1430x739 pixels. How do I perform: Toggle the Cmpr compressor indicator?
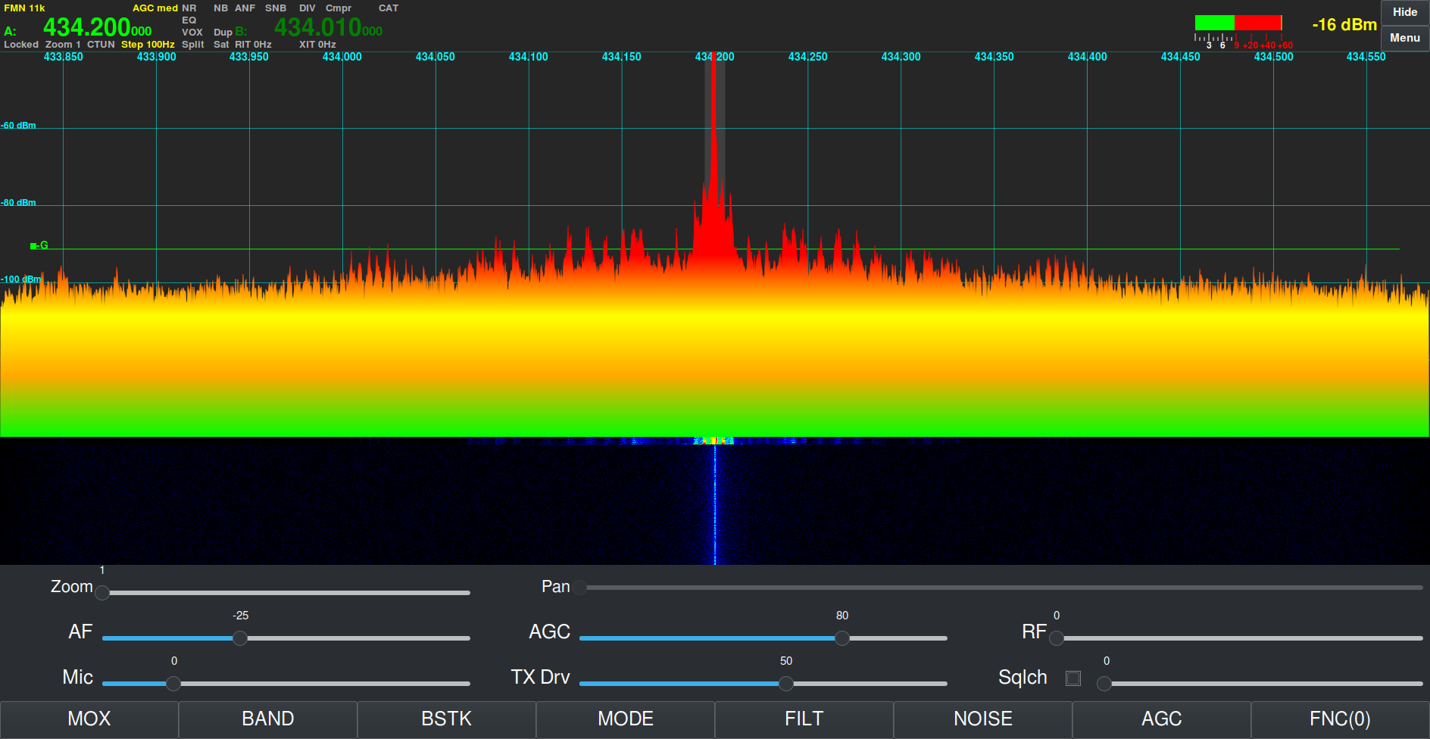point(339,8)
